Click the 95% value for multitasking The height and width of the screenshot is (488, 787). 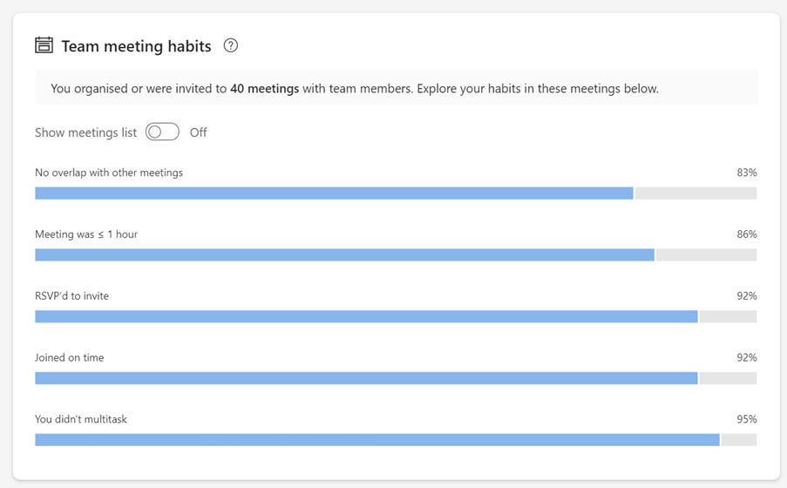coord(746,419)
